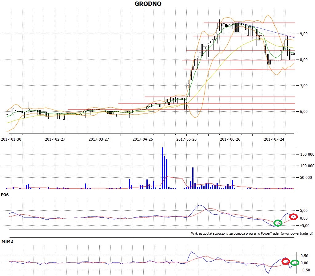Viewport: 315px width, 276px height.
Task: Click the 0,50 value on MTM2 axis
Action: coord(304,256)
